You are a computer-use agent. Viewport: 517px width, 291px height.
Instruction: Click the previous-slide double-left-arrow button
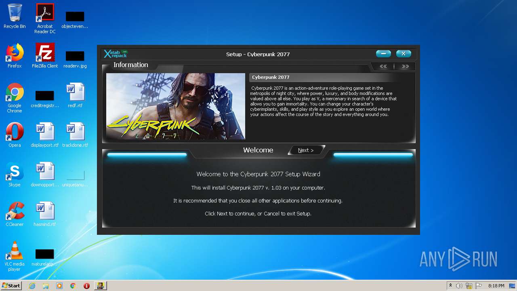coord(383,66)
